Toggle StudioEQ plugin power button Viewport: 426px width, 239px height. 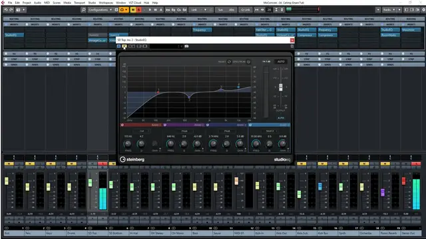tap(118, 46)
